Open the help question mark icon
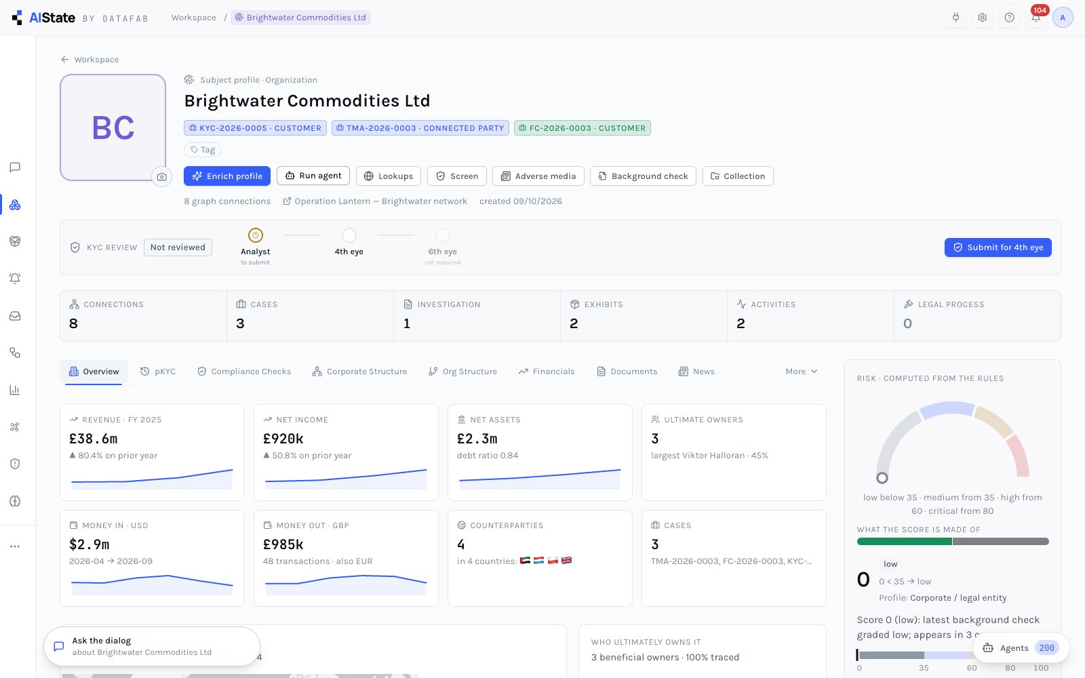Image resolution: width=1085 pixels, height=678 pixels. (x=1009, y=18)
